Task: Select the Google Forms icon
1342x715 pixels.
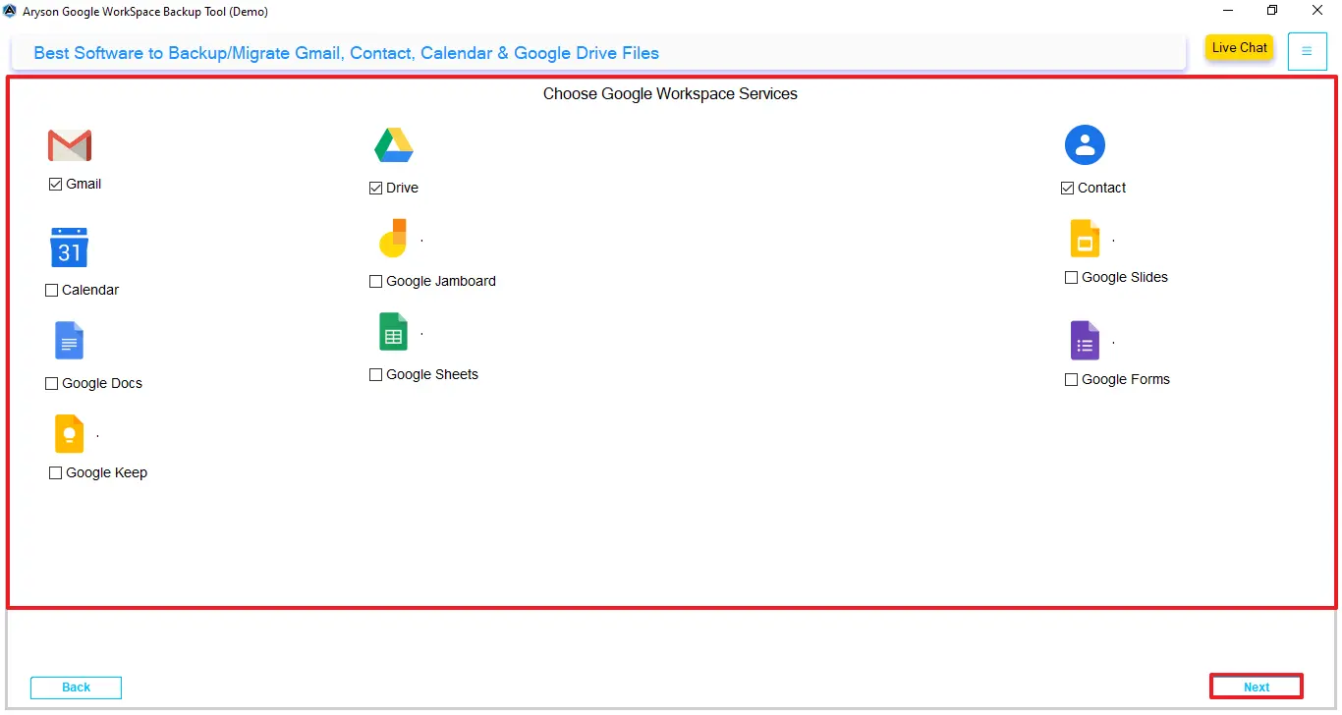Action: (x=1085, y=341)
